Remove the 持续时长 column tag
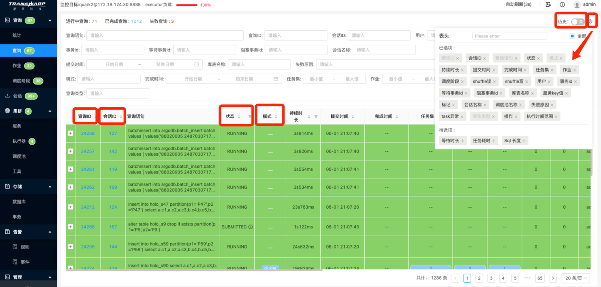The height and width of the screenshot is (287, 601). point(462,70)
